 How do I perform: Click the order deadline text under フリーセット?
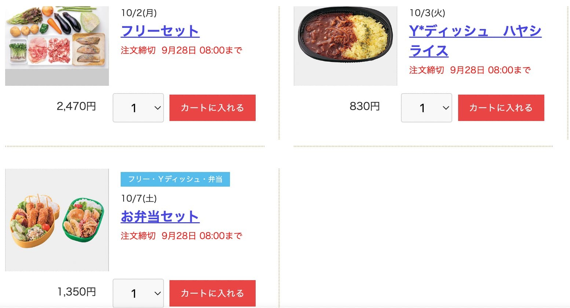tap(181, 50)
